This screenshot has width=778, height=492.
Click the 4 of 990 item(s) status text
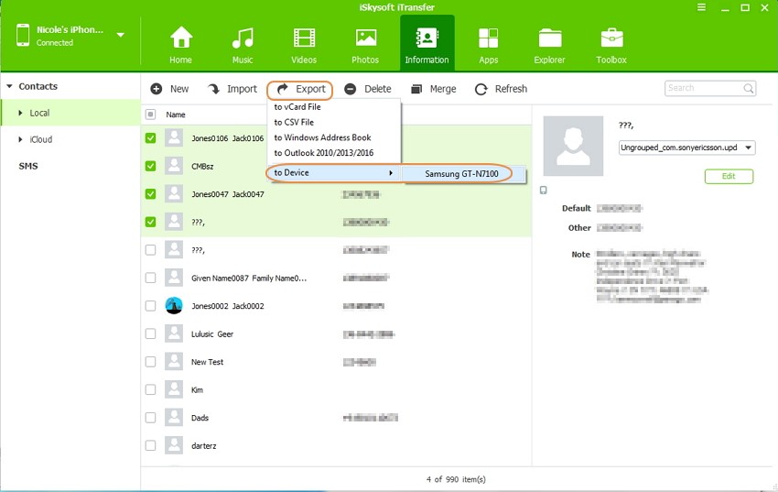point(456,479)
